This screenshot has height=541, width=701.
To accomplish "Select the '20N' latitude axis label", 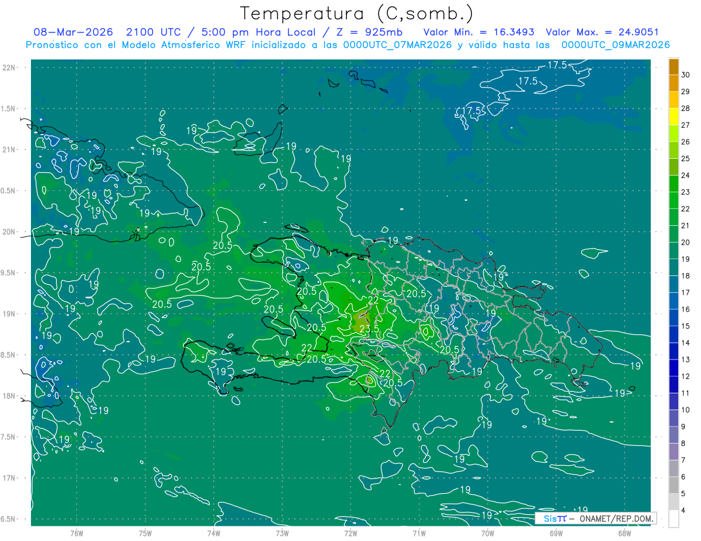I will 8,232.
